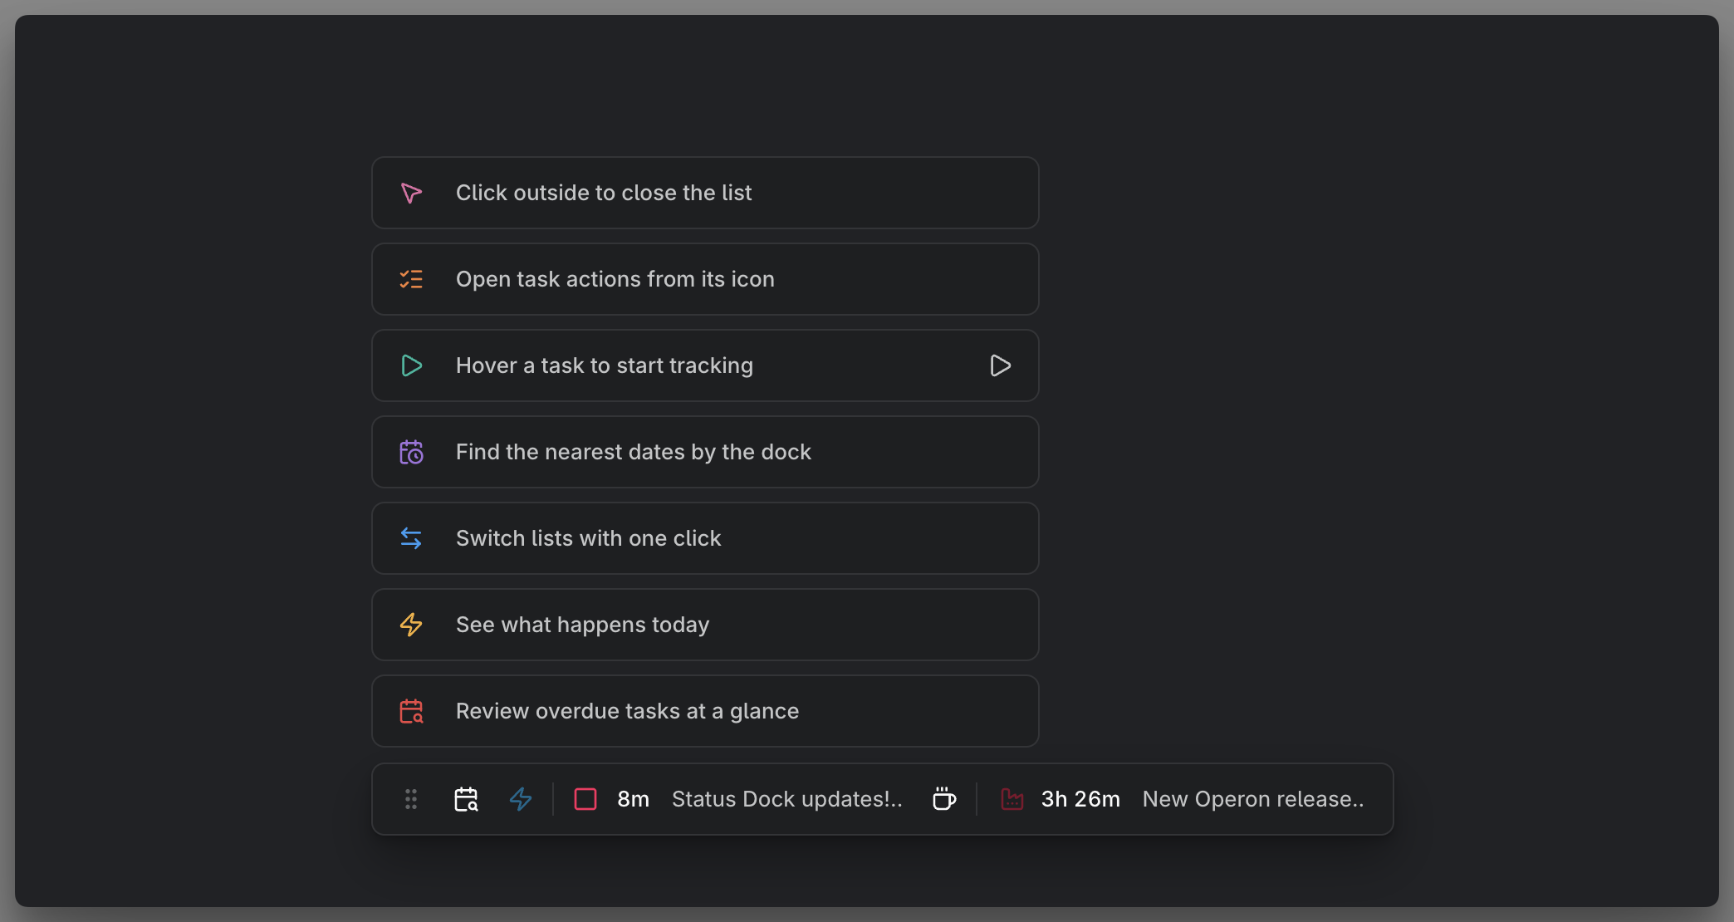The width and height of the screenshot is (1734, 922).
Task: Start tracking with the white play button
Action: (x=1000, y=365)
